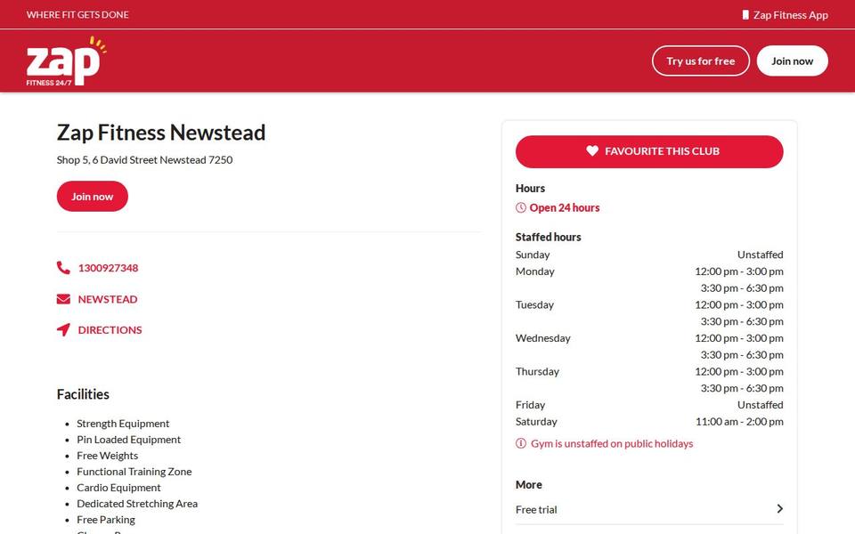
Task: Click the heart icon in the favourite button
Action: (x=592, y=151)
